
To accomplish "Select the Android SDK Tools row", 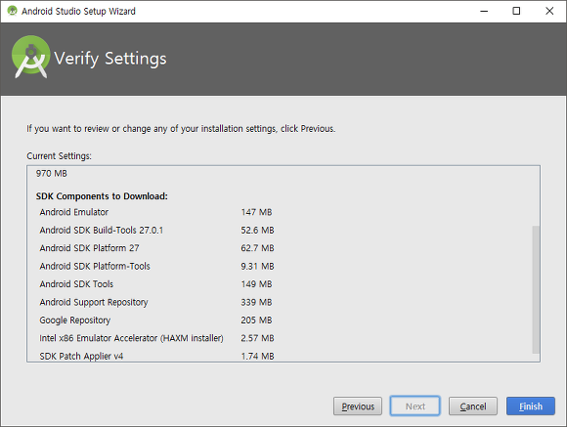I will [x=155, y=284].
